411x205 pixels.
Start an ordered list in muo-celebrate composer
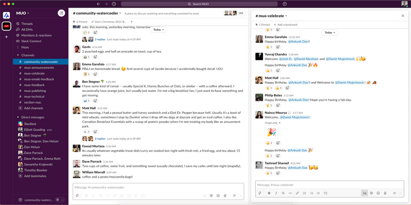click(x=304, y=193)
